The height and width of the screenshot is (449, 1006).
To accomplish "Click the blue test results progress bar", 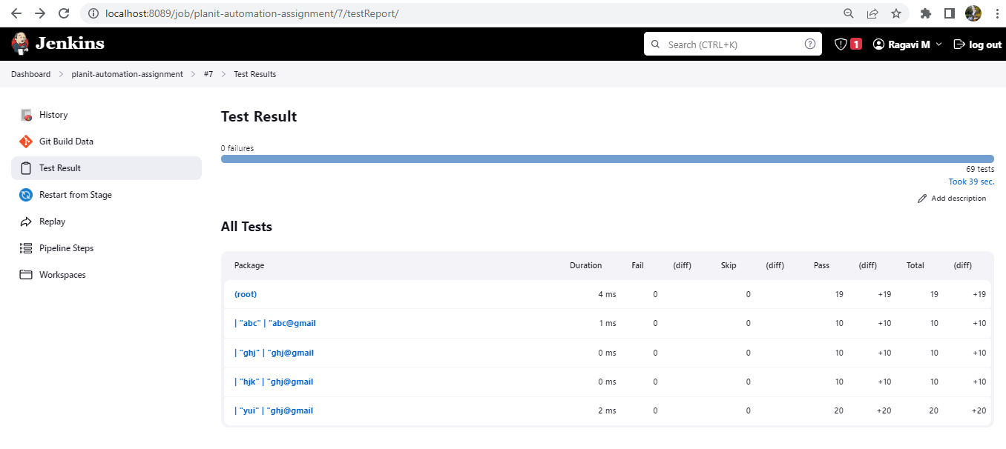I will point(606,158).
